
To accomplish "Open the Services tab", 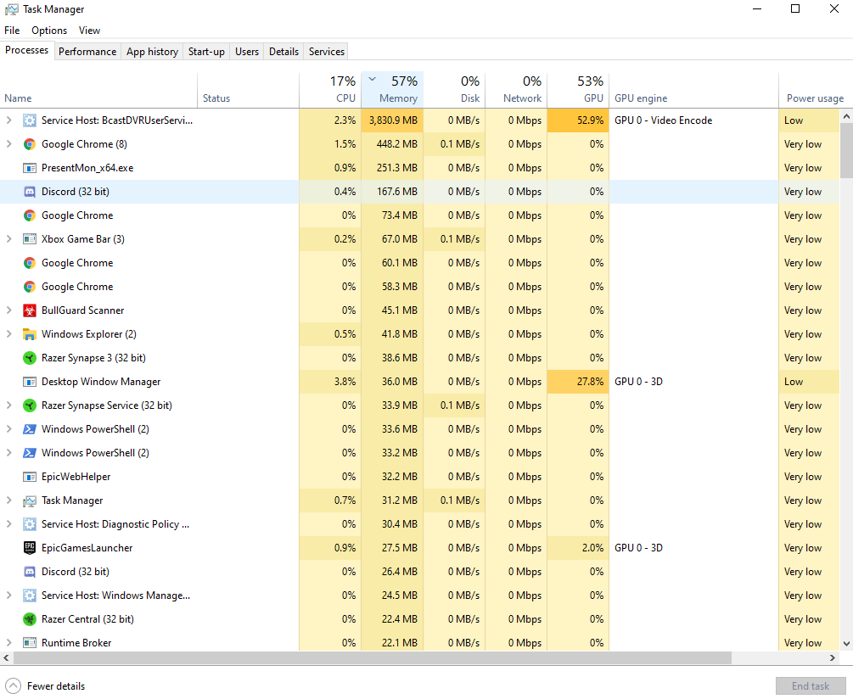I will coord(327,52).
